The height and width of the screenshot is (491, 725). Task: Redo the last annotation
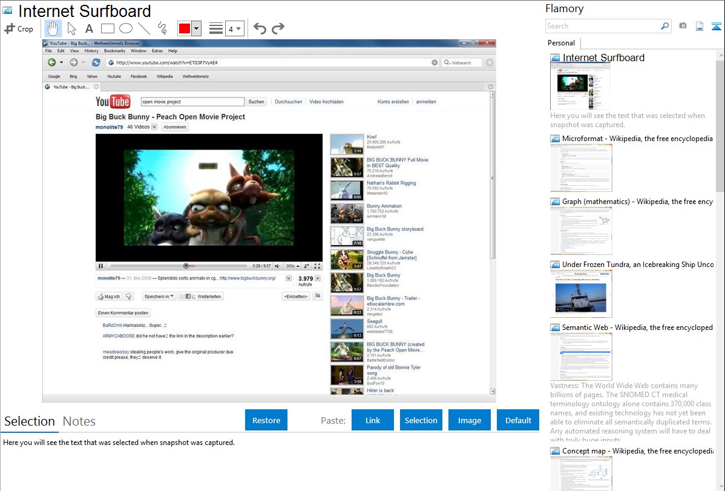click(x=278, y=28)
